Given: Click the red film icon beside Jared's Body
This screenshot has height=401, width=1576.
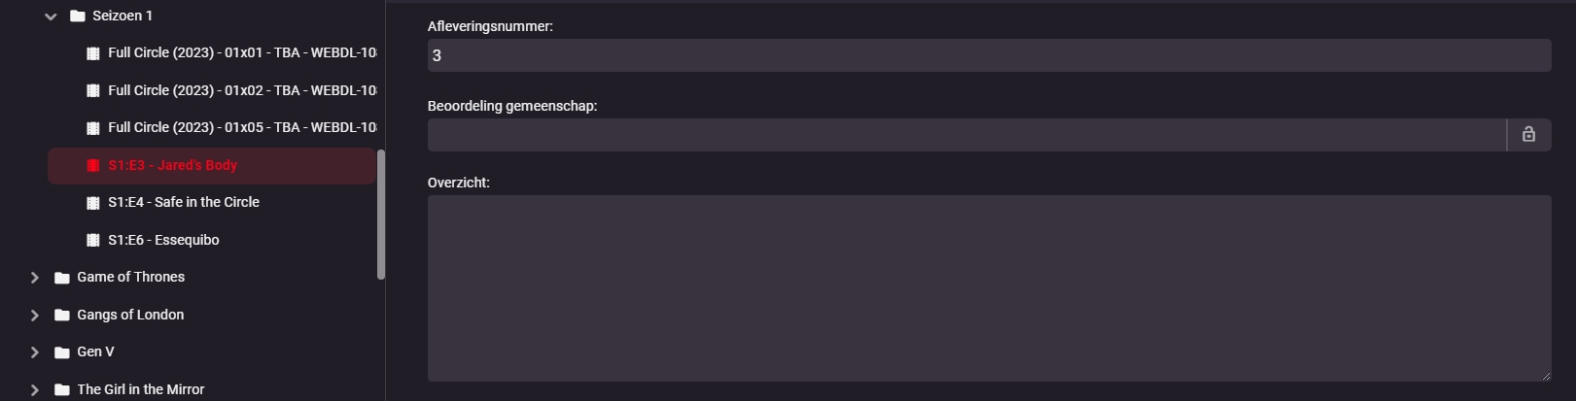Looking at the screenshot, I should (x=93, y=165).
